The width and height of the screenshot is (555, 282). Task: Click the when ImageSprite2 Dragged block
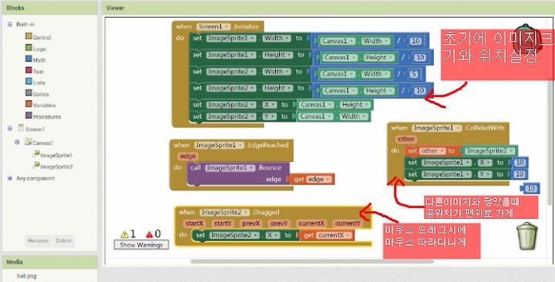tap(273, 227)
